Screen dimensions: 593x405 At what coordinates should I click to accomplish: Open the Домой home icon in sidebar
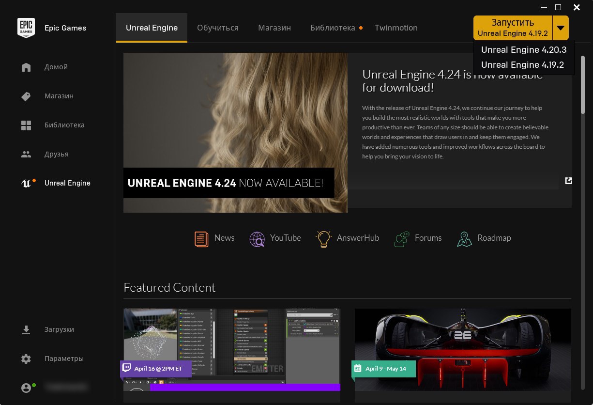click(26, 67)
